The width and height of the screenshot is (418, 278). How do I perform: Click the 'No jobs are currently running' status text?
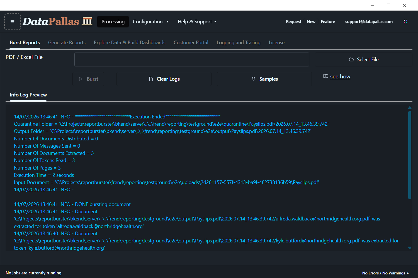click(33, 273)
